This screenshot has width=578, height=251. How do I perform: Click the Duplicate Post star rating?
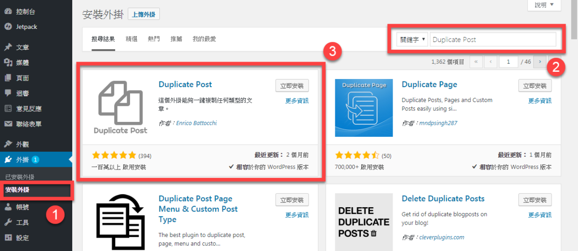[x=114, y=156]
